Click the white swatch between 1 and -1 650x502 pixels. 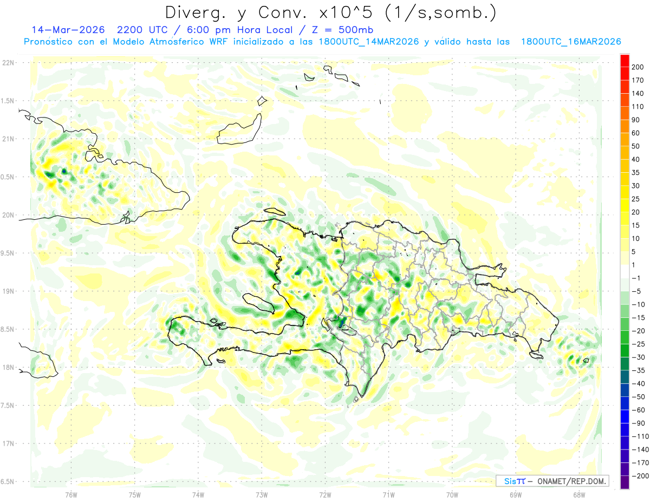(x=625, y=271)
